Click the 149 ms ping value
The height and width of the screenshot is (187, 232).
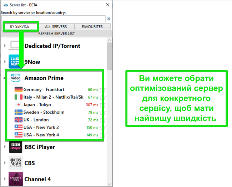coord(92,135)
